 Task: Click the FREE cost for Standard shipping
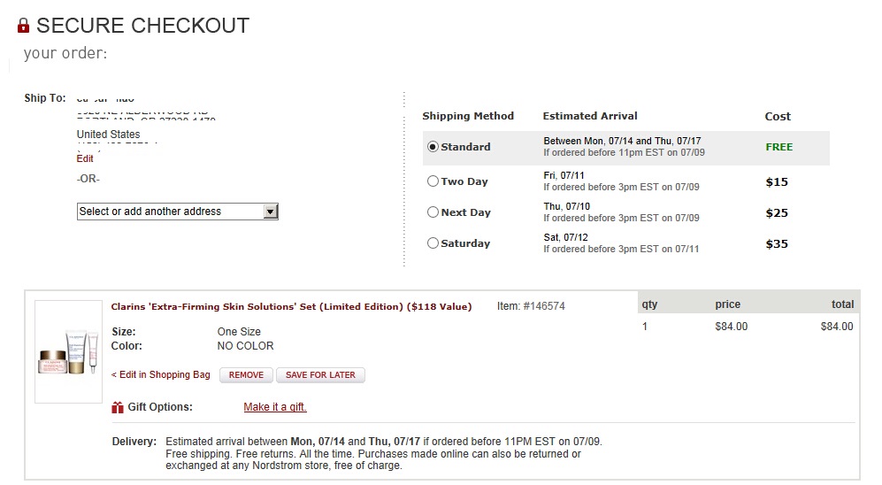[x=779, y=147]
